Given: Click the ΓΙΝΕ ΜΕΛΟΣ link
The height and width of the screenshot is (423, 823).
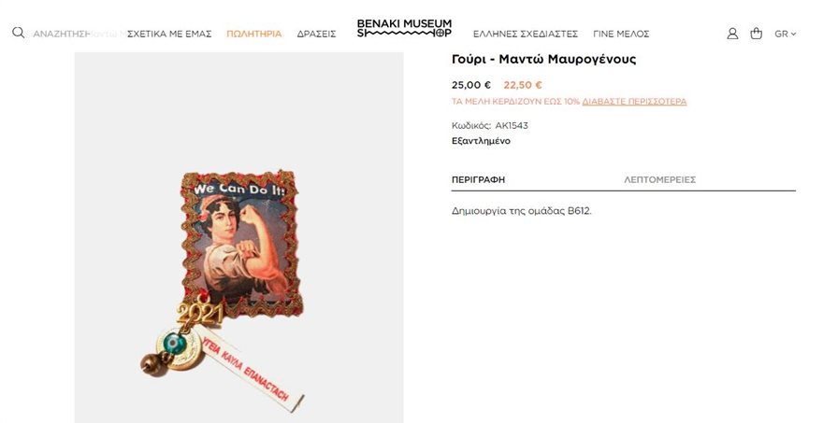Looking at the screenshot, I should 621,34.
